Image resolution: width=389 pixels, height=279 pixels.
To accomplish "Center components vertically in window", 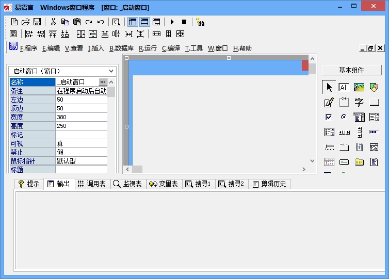I will coord(93,34).
